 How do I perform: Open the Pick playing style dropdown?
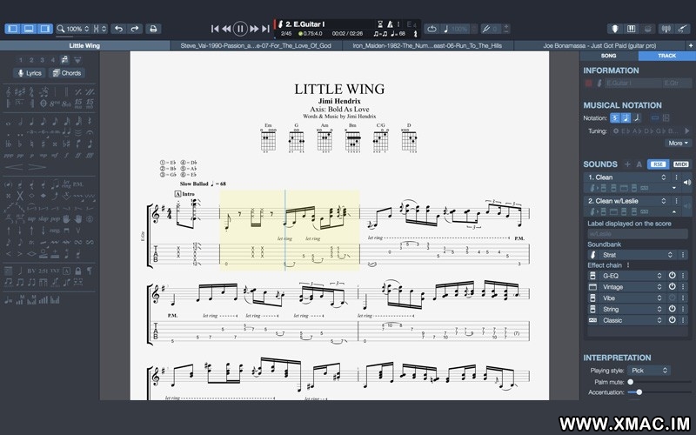click(649, 371)
